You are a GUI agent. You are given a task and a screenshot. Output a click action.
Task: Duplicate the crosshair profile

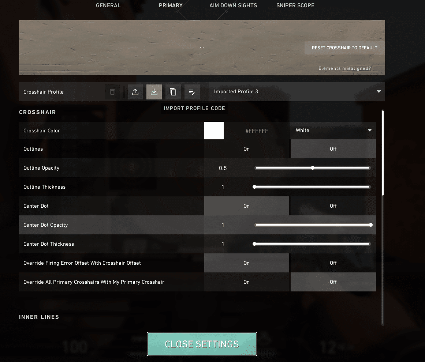click(173, 92)
